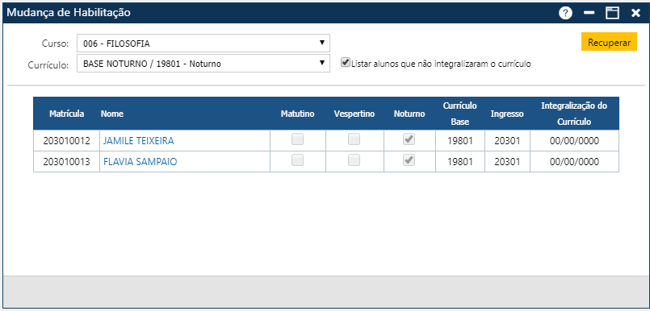Click the Ingresso column header
Screen dimensions: 650x311
[507, 114]
